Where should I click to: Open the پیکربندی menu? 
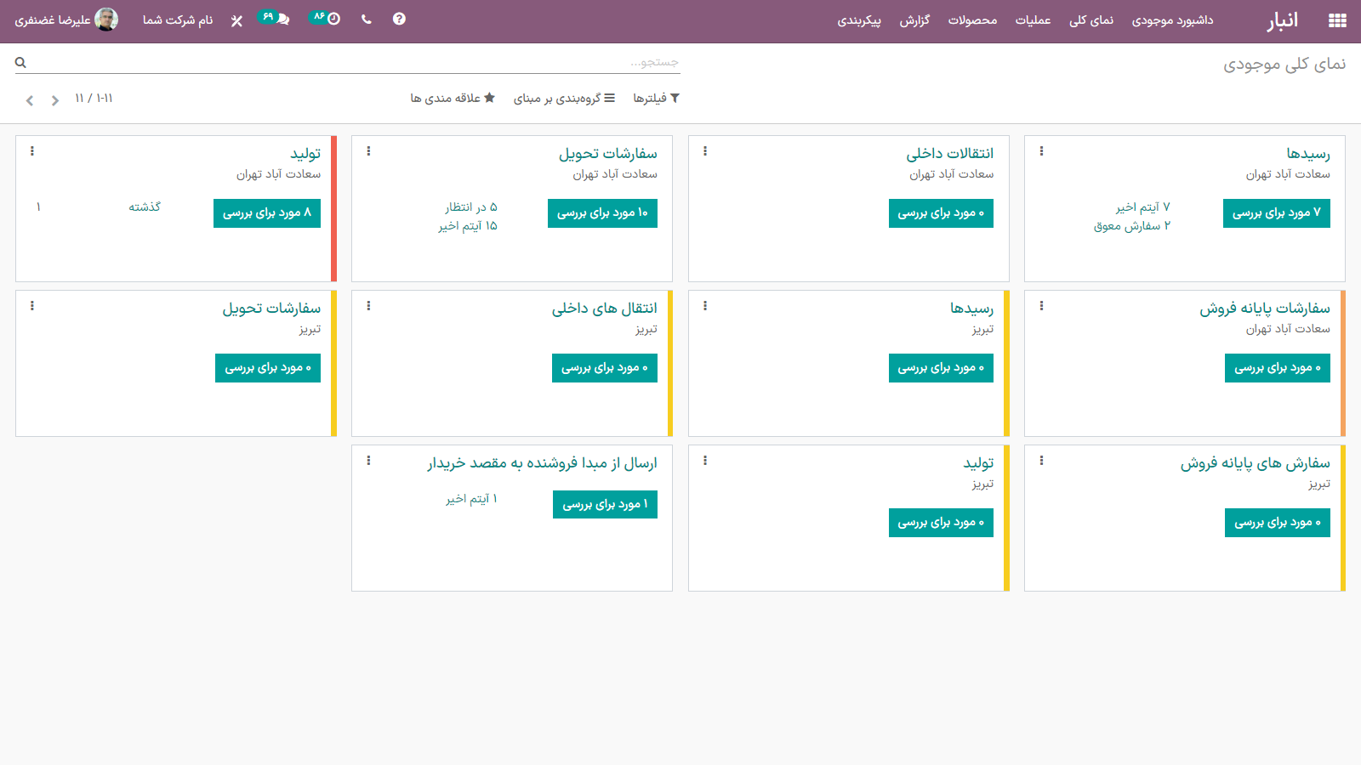pos(859,20)
